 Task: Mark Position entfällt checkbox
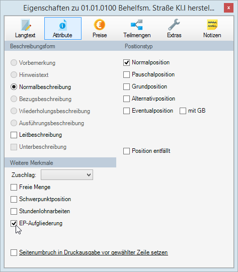[127, 151]
